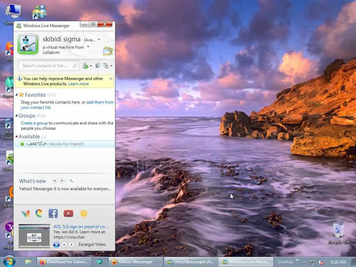The image size is (356, 267).
Task: Click the skibidi sigma avatar picture
Action: point(28,44)
